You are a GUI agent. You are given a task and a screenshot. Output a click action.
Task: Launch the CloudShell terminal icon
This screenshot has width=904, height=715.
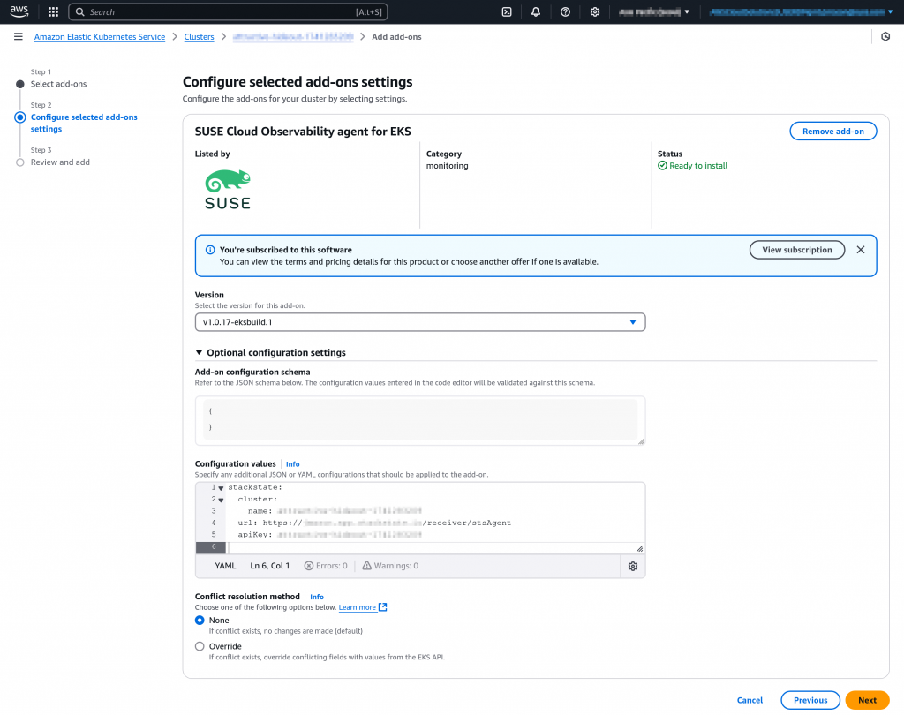507,12
